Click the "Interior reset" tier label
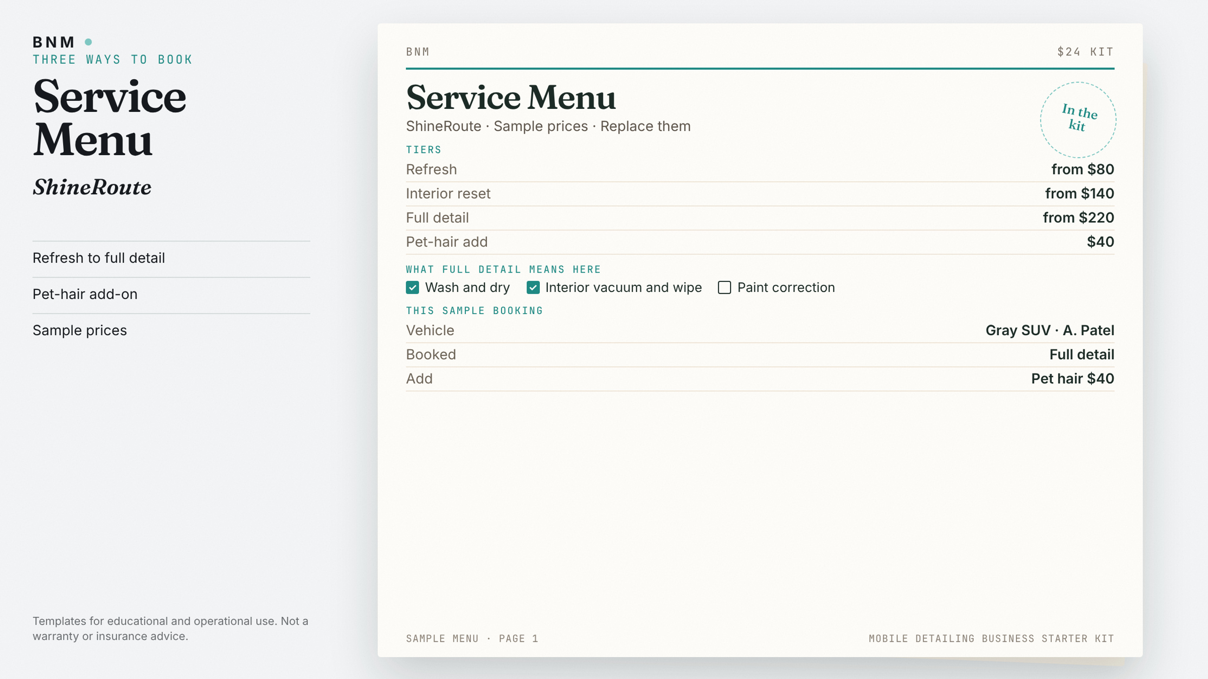The height and width of the screenshot is (679, 1208). pos(448,193)
